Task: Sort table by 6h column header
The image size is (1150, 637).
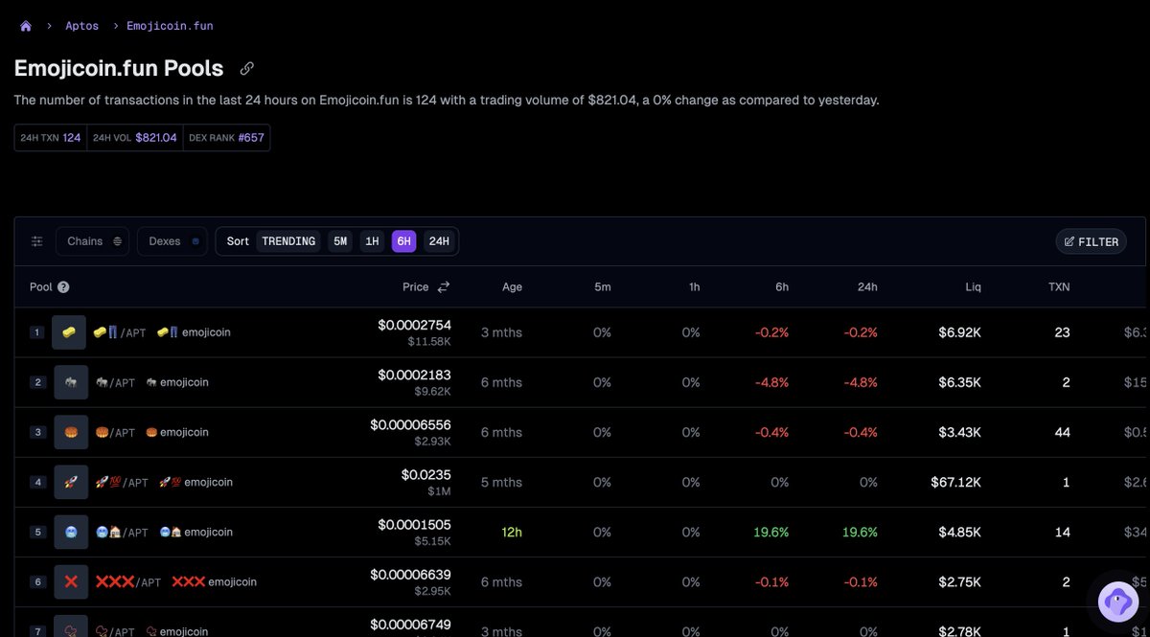Action: 782,286
